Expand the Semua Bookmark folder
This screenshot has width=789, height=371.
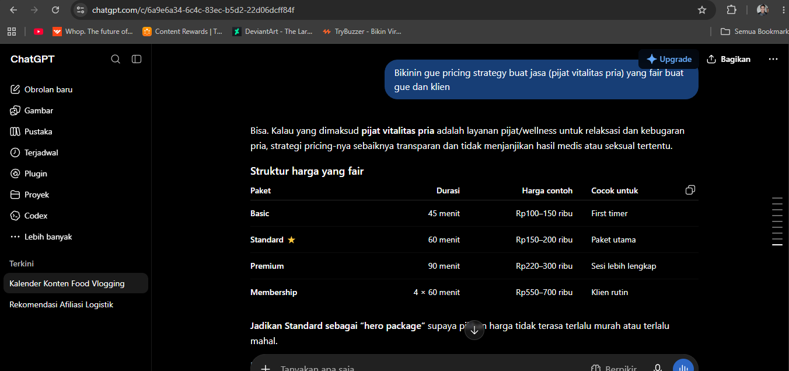[754, 32]
